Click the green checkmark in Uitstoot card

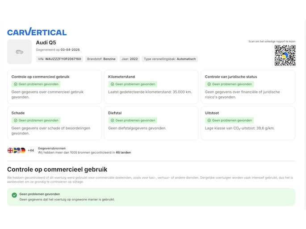pos(209,120)
